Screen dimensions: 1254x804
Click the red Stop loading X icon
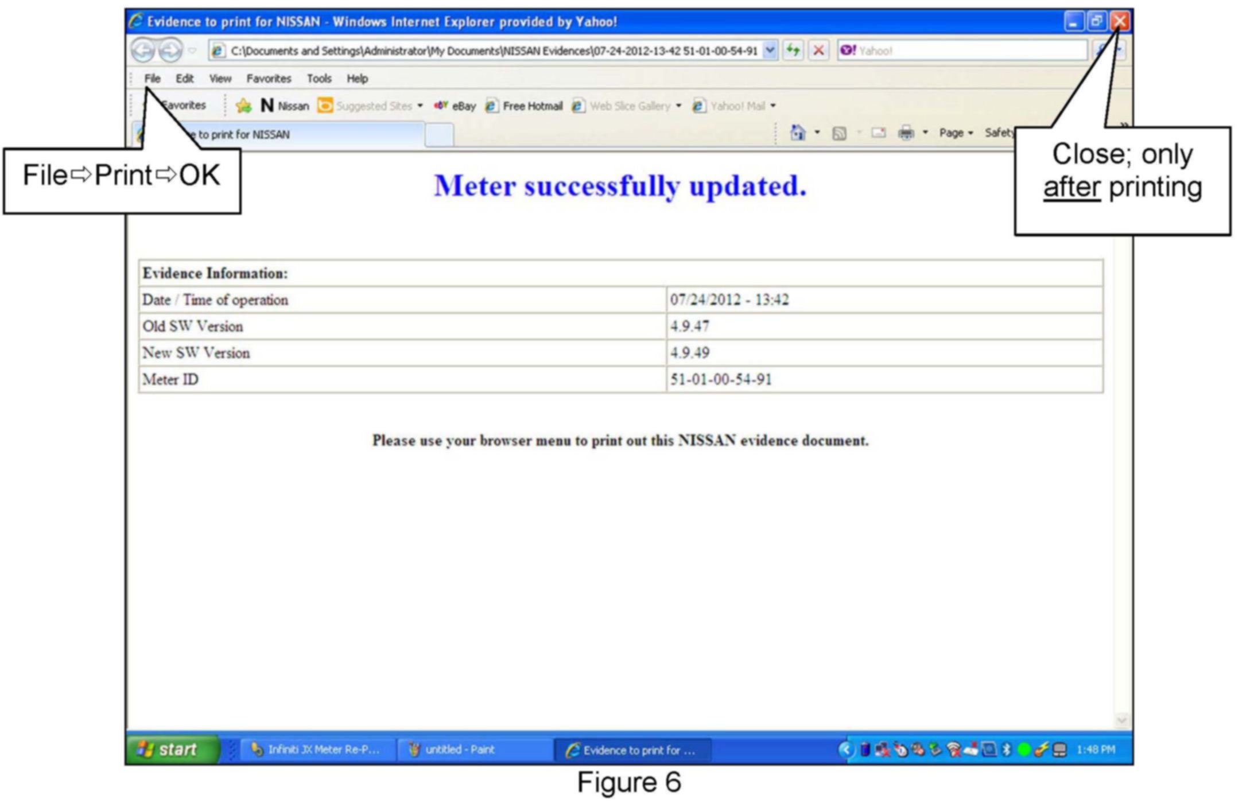[x=818, y=51]
